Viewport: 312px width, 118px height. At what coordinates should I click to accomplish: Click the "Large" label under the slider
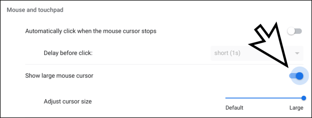click(x=296, y=108)
